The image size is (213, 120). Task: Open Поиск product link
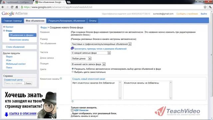coord(9,67)
